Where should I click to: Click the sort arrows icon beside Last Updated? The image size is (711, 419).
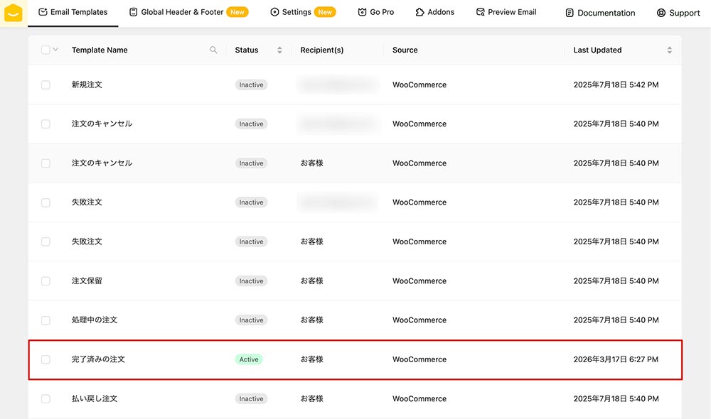[669, 50]
